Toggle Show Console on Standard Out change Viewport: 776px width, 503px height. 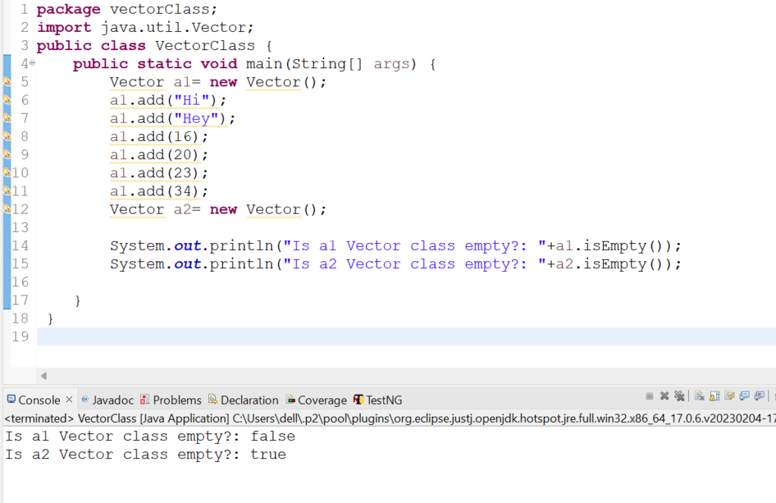click(744, 396)
